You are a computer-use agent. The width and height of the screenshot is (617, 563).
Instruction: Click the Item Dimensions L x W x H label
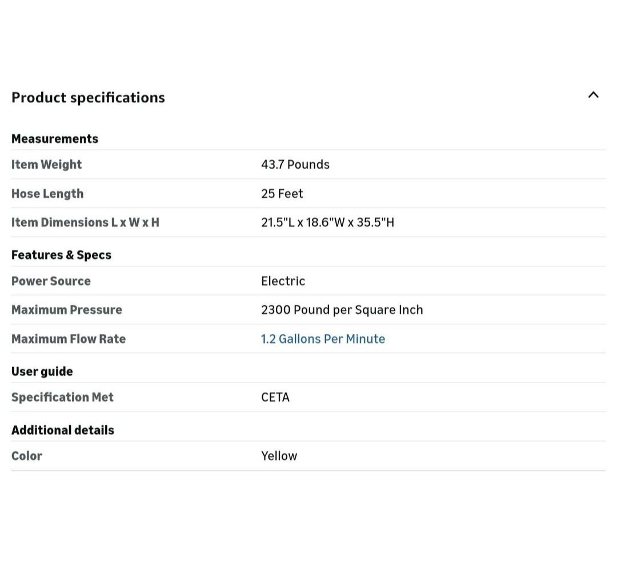(x=85, y=222)
